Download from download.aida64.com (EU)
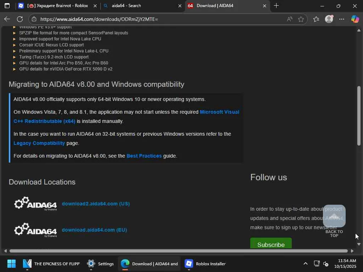Screen dimensions: 363x272 (x=94, y=230)
